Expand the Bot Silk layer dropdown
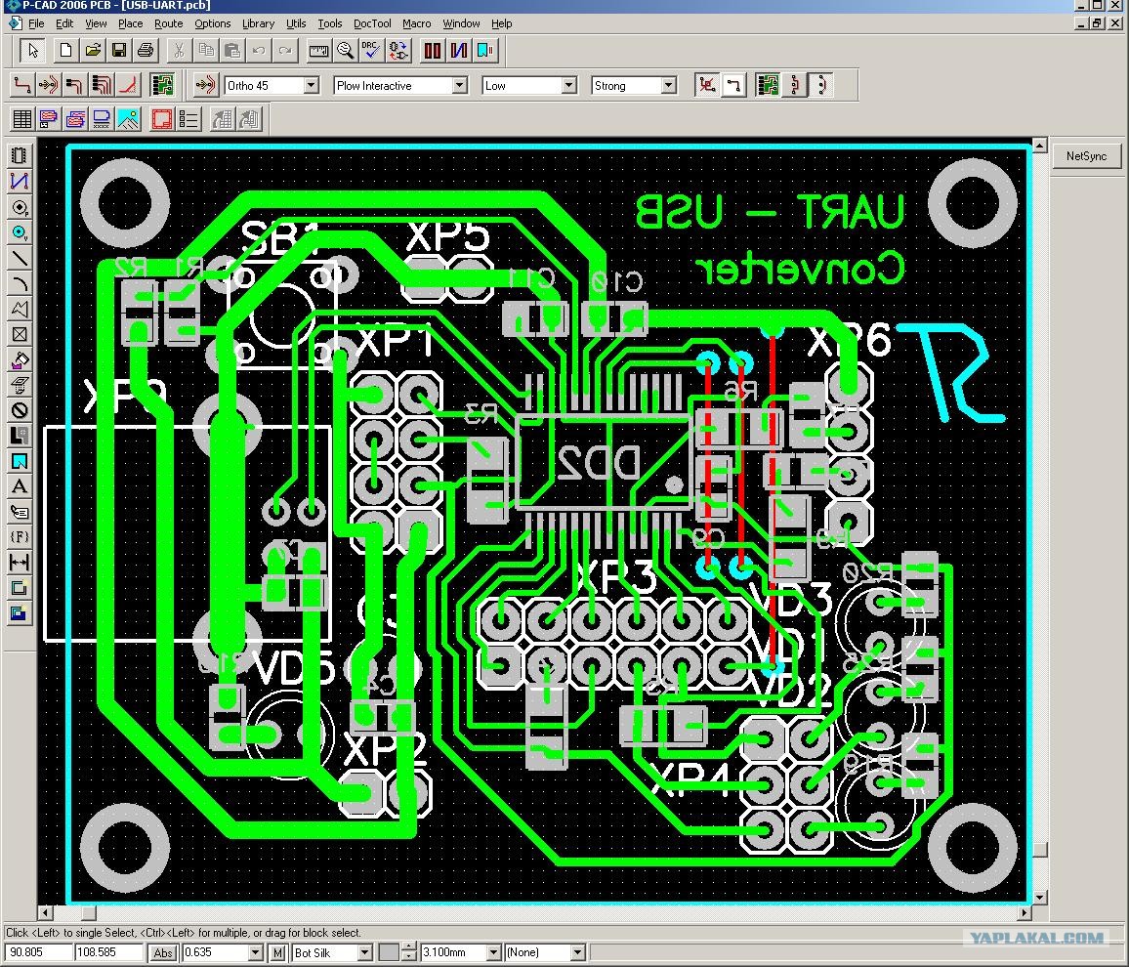The width and height of the screenshot is (1129, 967). pyautogui.click(x=364, y=952)
